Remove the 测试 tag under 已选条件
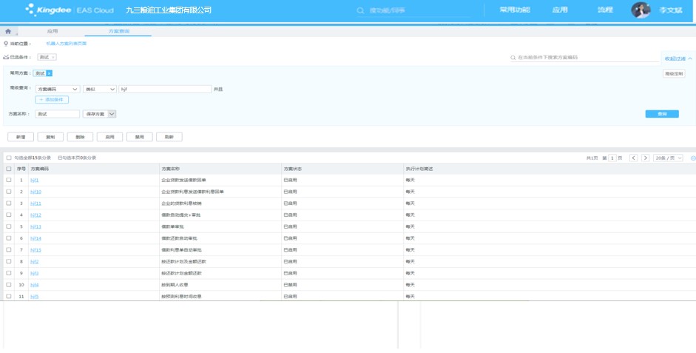This screenshot has height=353, width=696. point(53,57)
